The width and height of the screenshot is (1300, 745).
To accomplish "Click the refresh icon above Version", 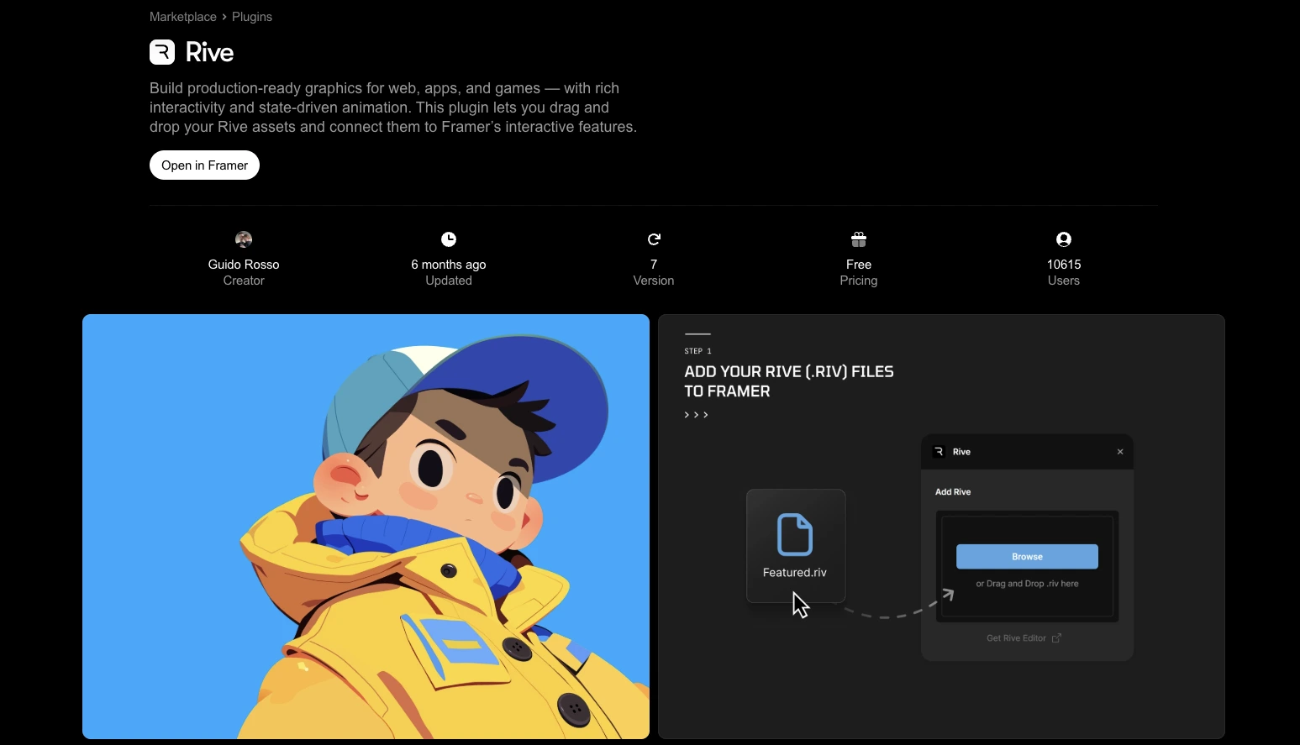I will point(653,239).
